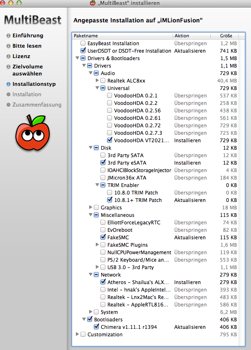Collapse the Bootloaders section
Screen dimensions: 251x350
[x=84, y=319]
